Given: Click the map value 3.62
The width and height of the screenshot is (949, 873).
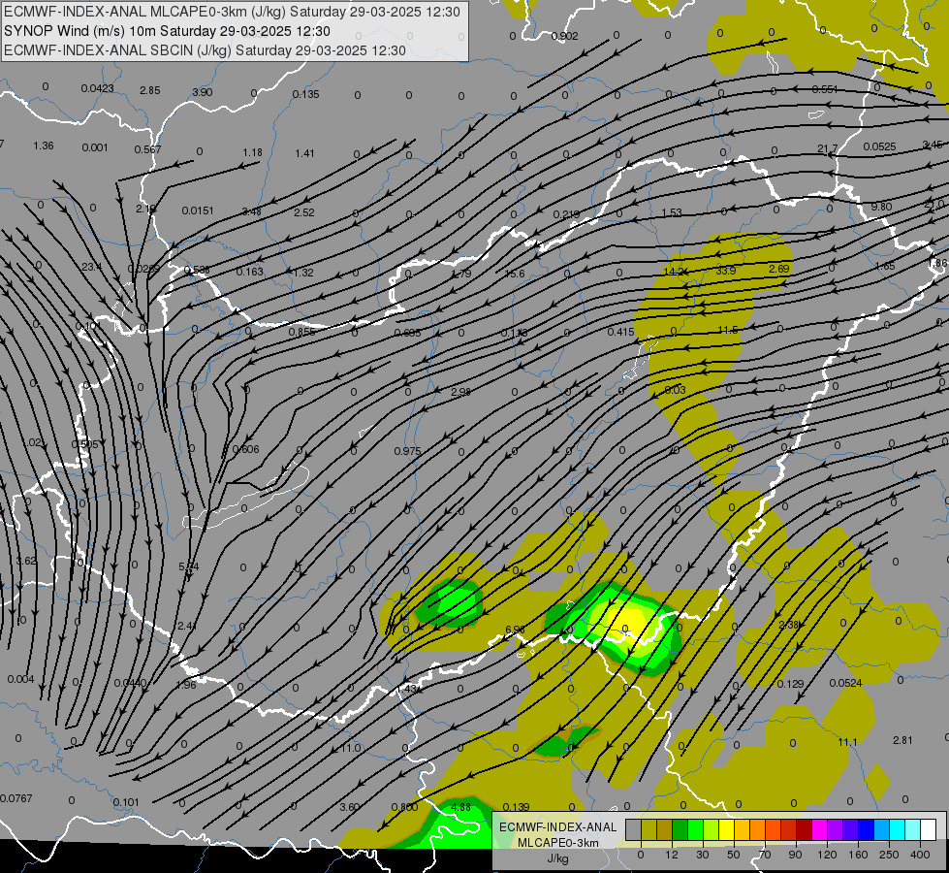Looking at the screenshot, I should click(x=26, y=561).
